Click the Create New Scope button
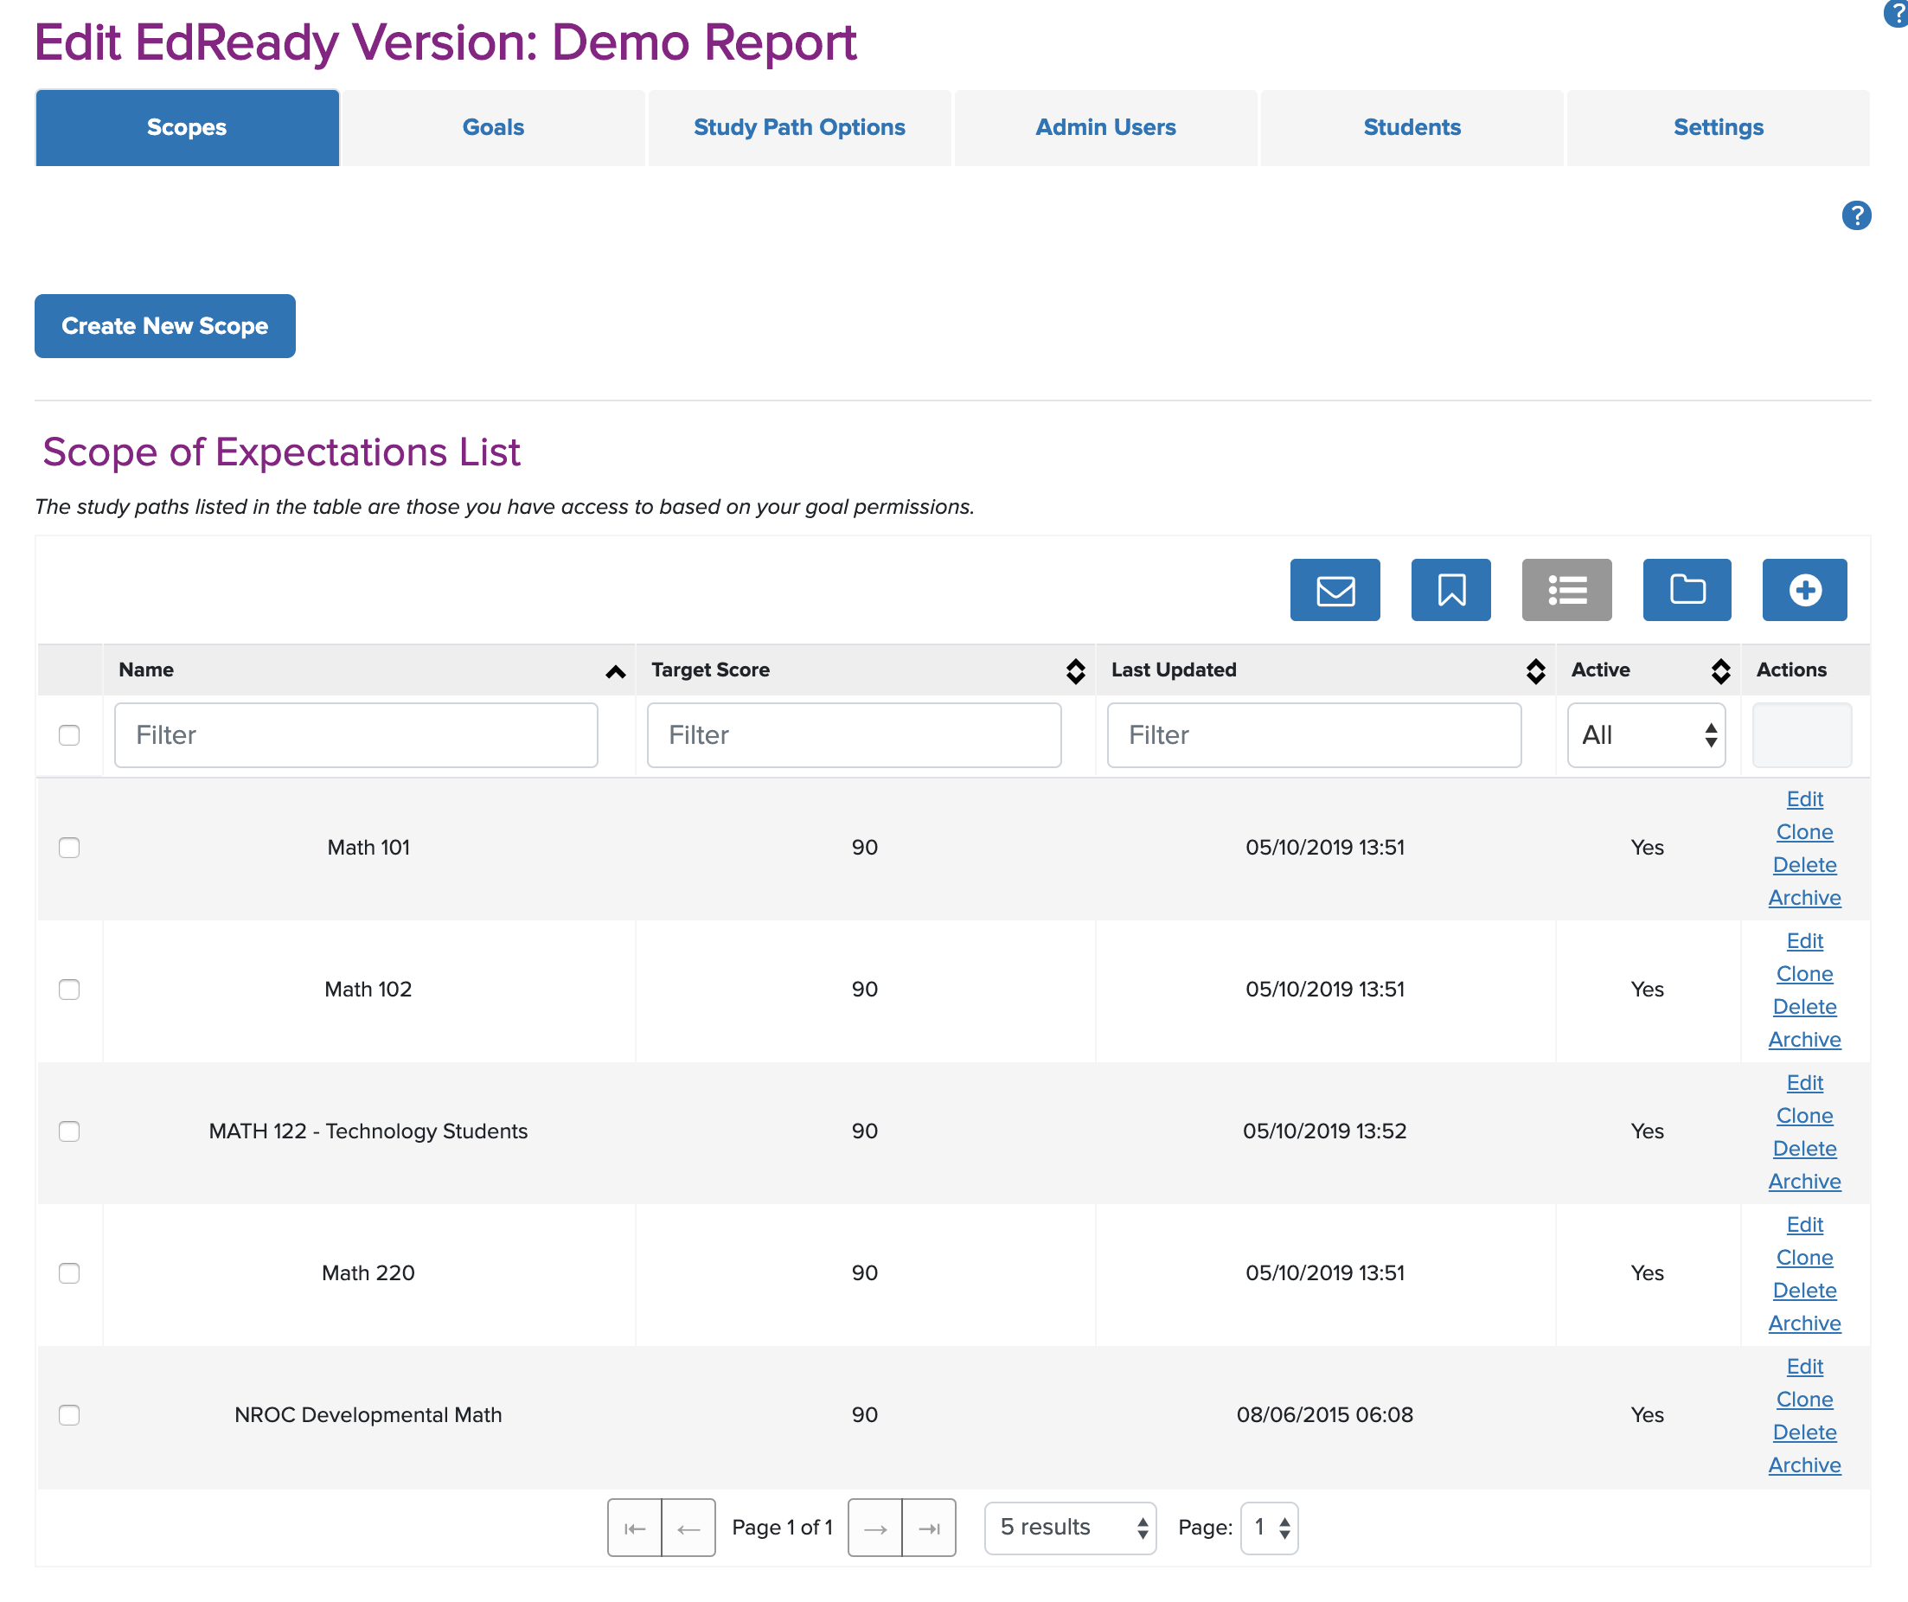This screenshot has height=1602, width=1908. (x=164, y=326)
